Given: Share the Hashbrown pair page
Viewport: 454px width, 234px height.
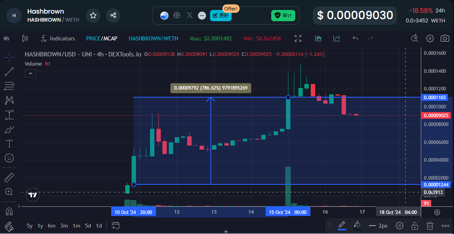Looking at the screenshot, I should click(x=113, y=15).
